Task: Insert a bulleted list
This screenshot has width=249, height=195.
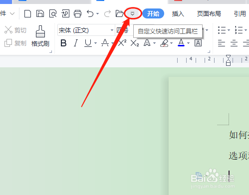Action: click(x=222, y=30)
